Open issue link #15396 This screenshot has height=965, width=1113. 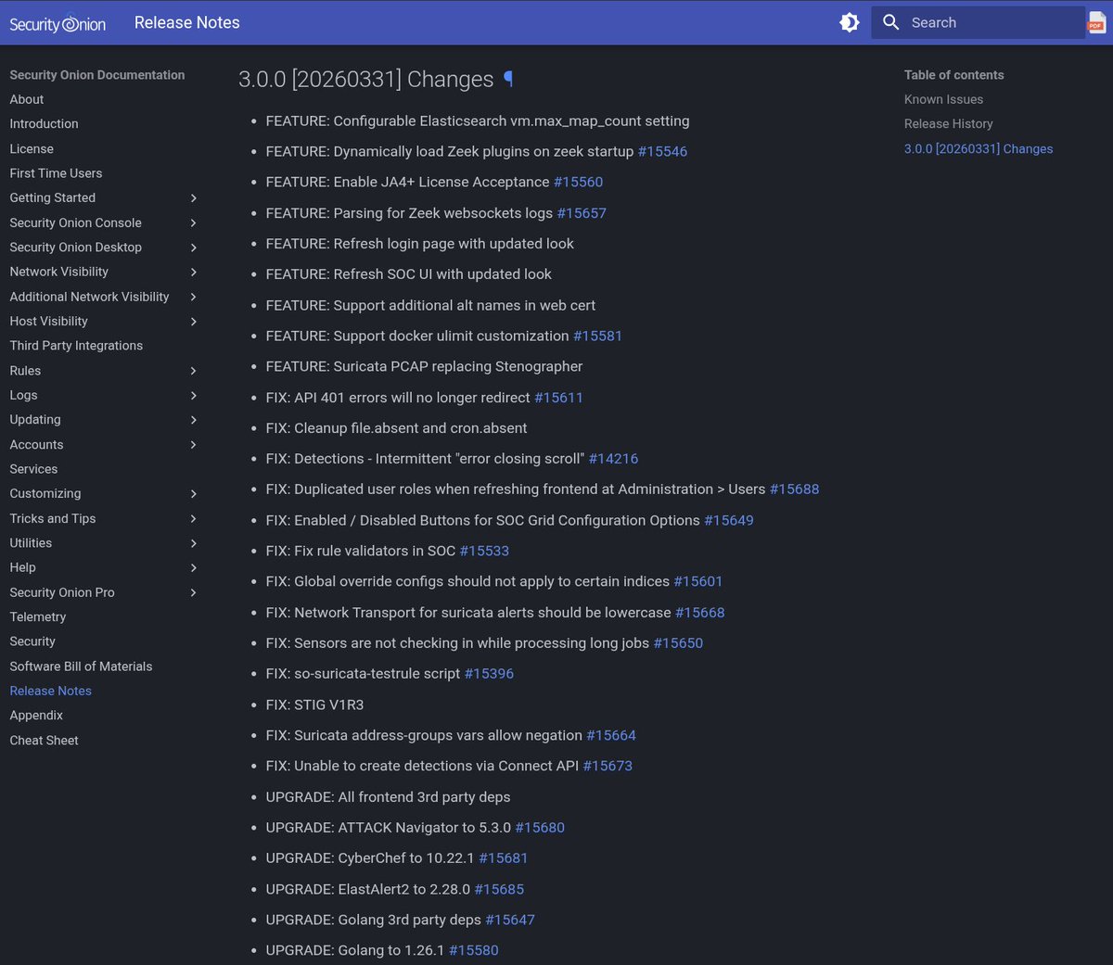tap(489, 674)
